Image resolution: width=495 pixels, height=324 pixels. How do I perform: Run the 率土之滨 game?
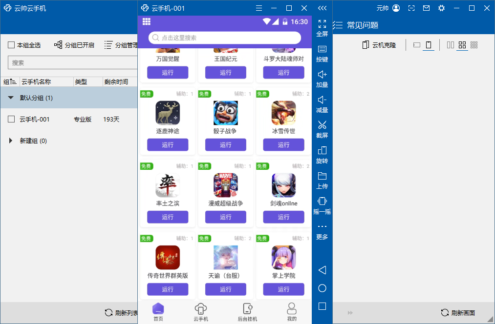(168, 217)
